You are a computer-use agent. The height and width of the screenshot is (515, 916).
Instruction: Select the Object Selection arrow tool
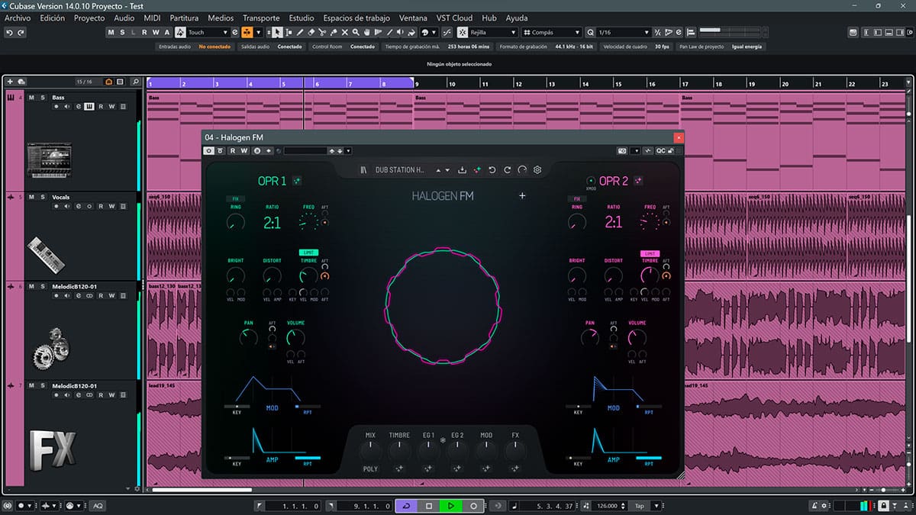point(278,32)
